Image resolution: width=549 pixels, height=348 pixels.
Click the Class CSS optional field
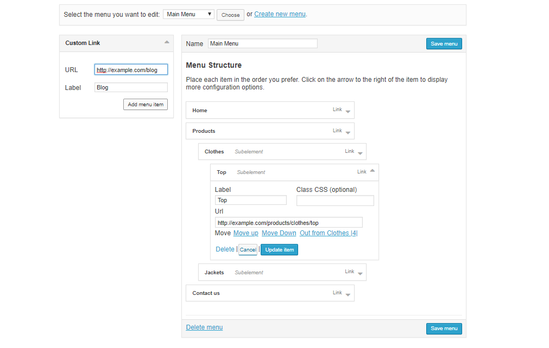coord(335,201)
